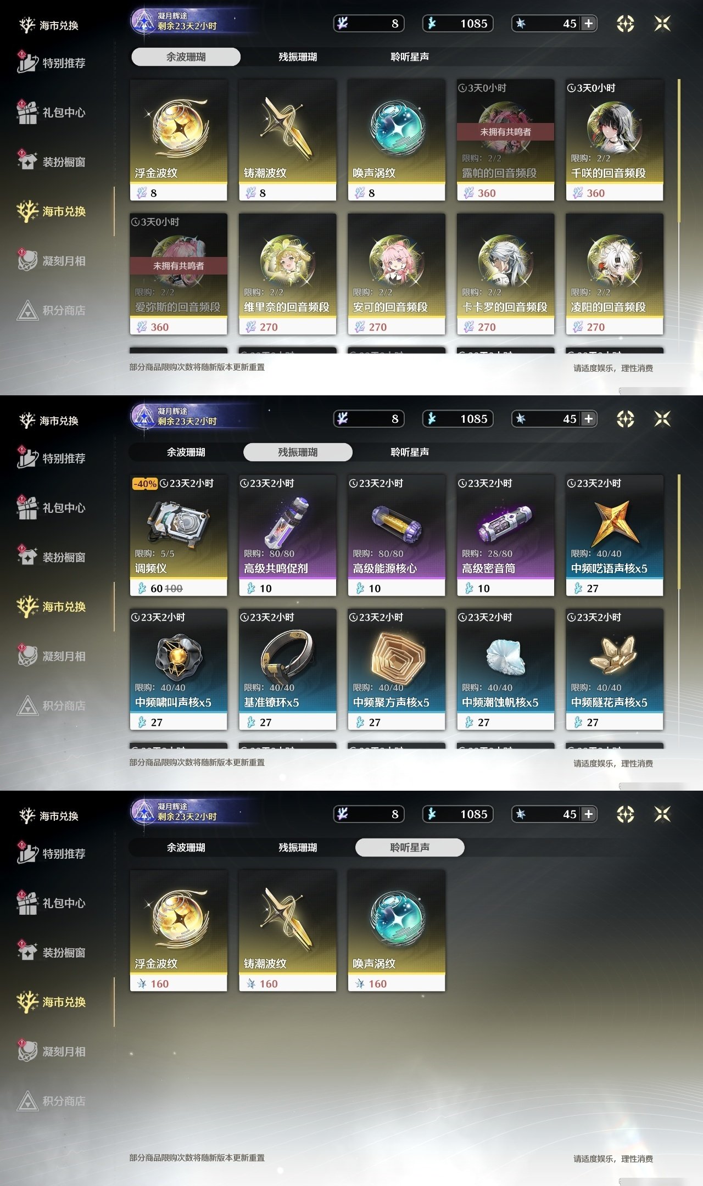703x1186 pixels.
Task: Open discounted 调频仪 item
Action: (178, 535)
